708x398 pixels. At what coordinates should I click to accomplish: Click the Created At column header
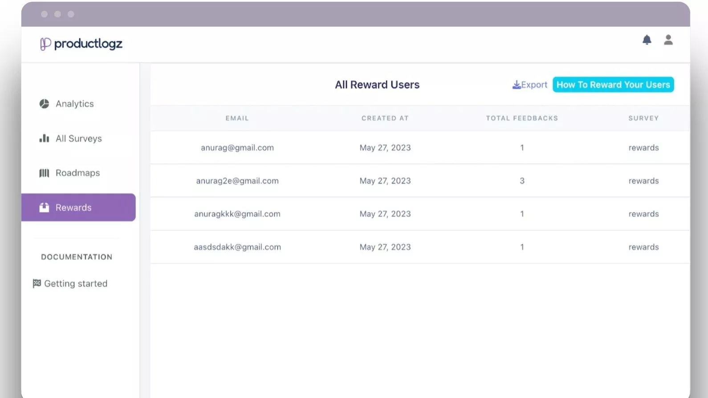pos(385,118)
